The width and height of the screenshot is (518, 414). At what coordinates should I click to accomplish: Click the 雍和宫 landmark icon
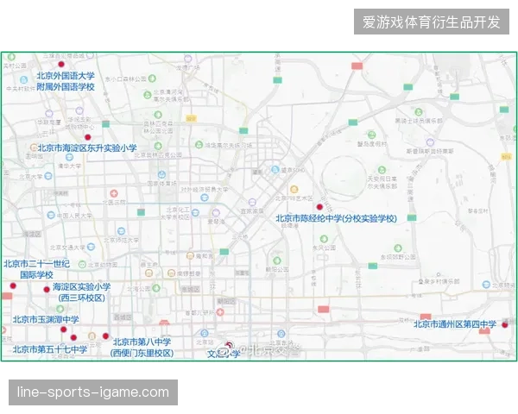(190, 255)
